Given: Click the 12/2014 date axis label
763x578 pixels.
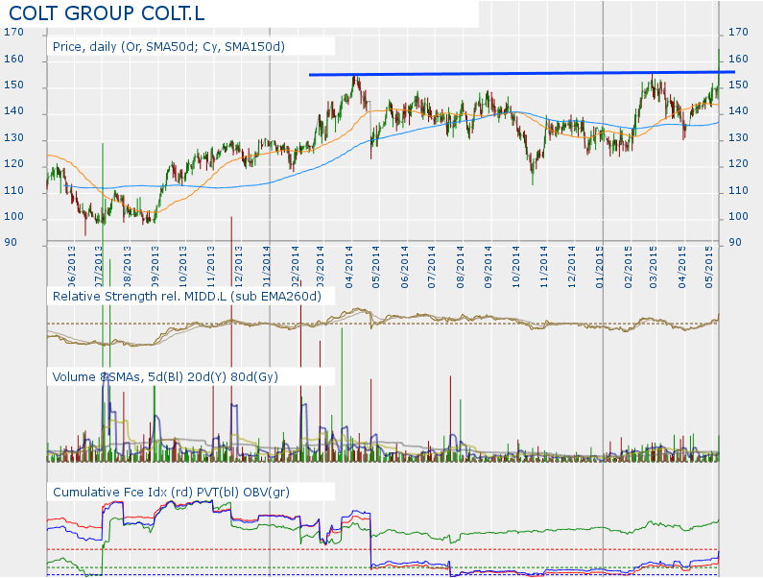Looking at the screenshot, I should [571, 267].
